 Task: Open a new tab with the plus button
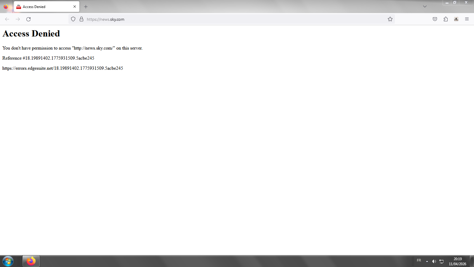tap(86, 7)
